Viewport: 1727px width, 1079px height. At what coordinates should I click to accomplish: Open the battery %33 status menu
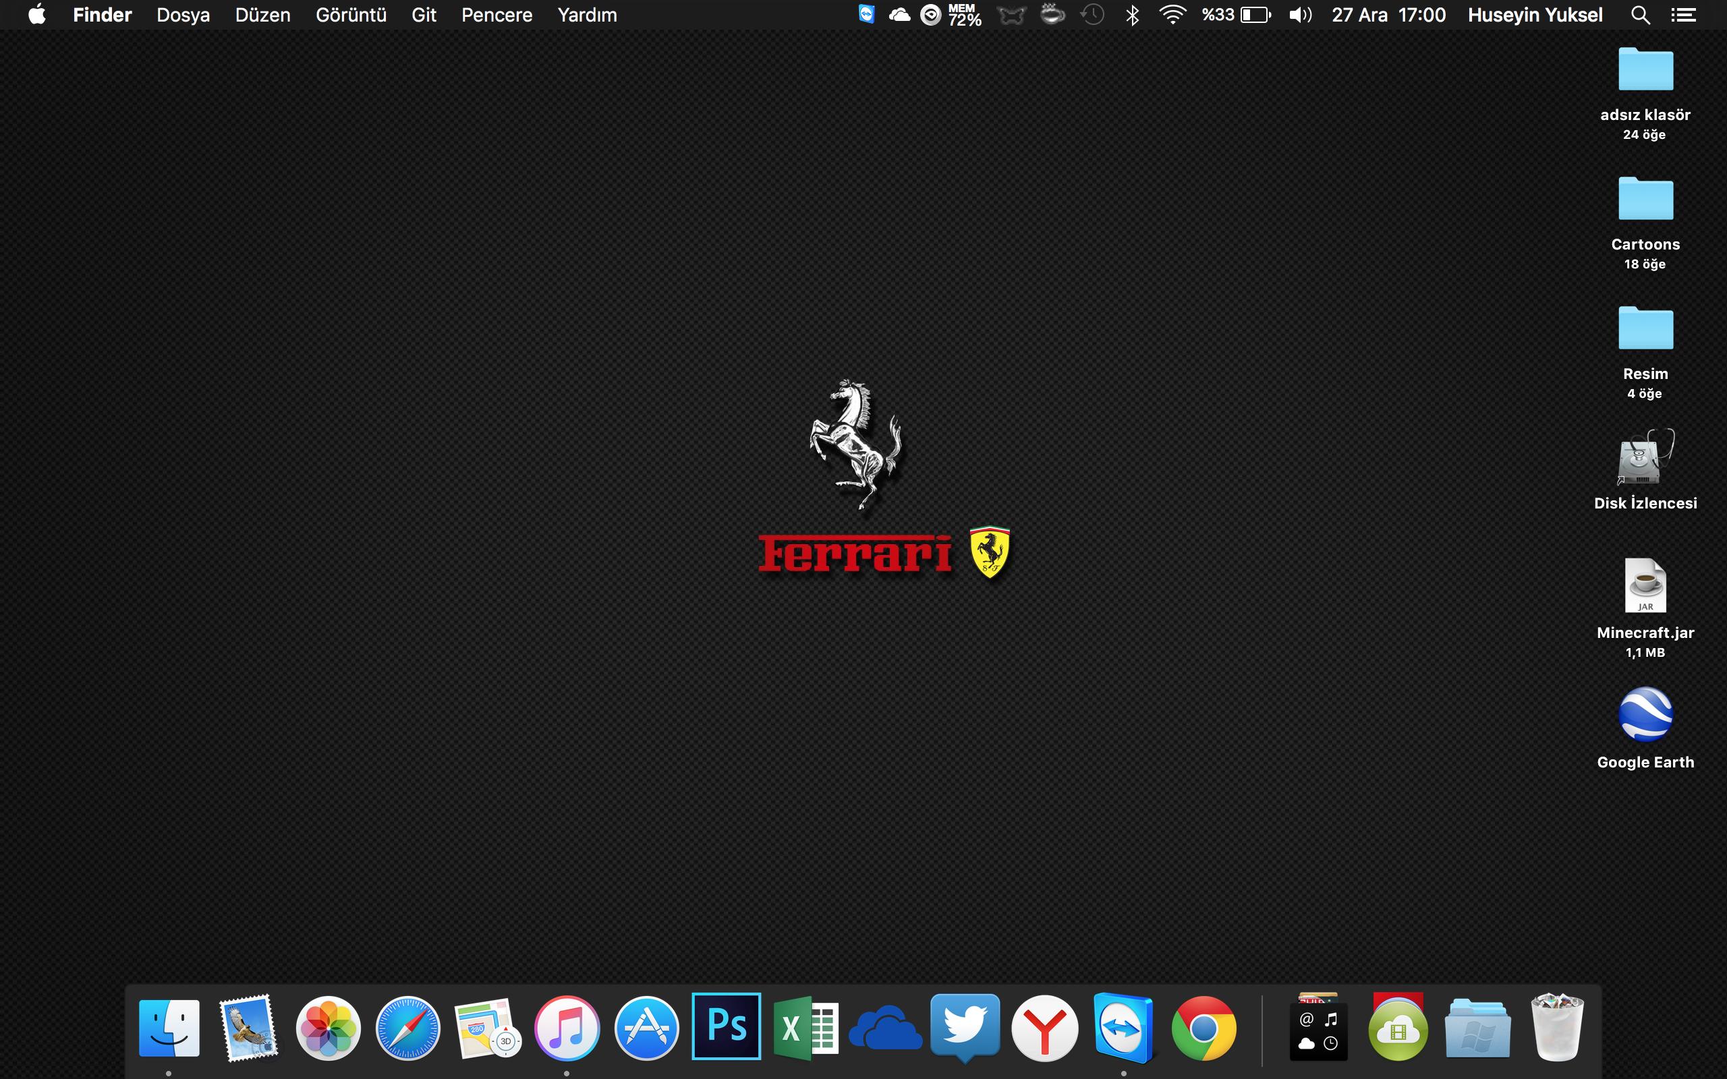1236,15
